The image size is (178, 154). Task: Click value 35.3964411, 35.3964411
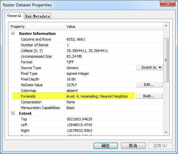87,51
